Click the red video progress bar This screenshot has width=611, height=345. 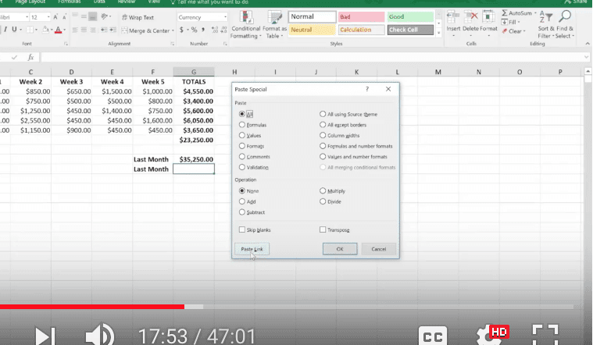pos(92,307)
